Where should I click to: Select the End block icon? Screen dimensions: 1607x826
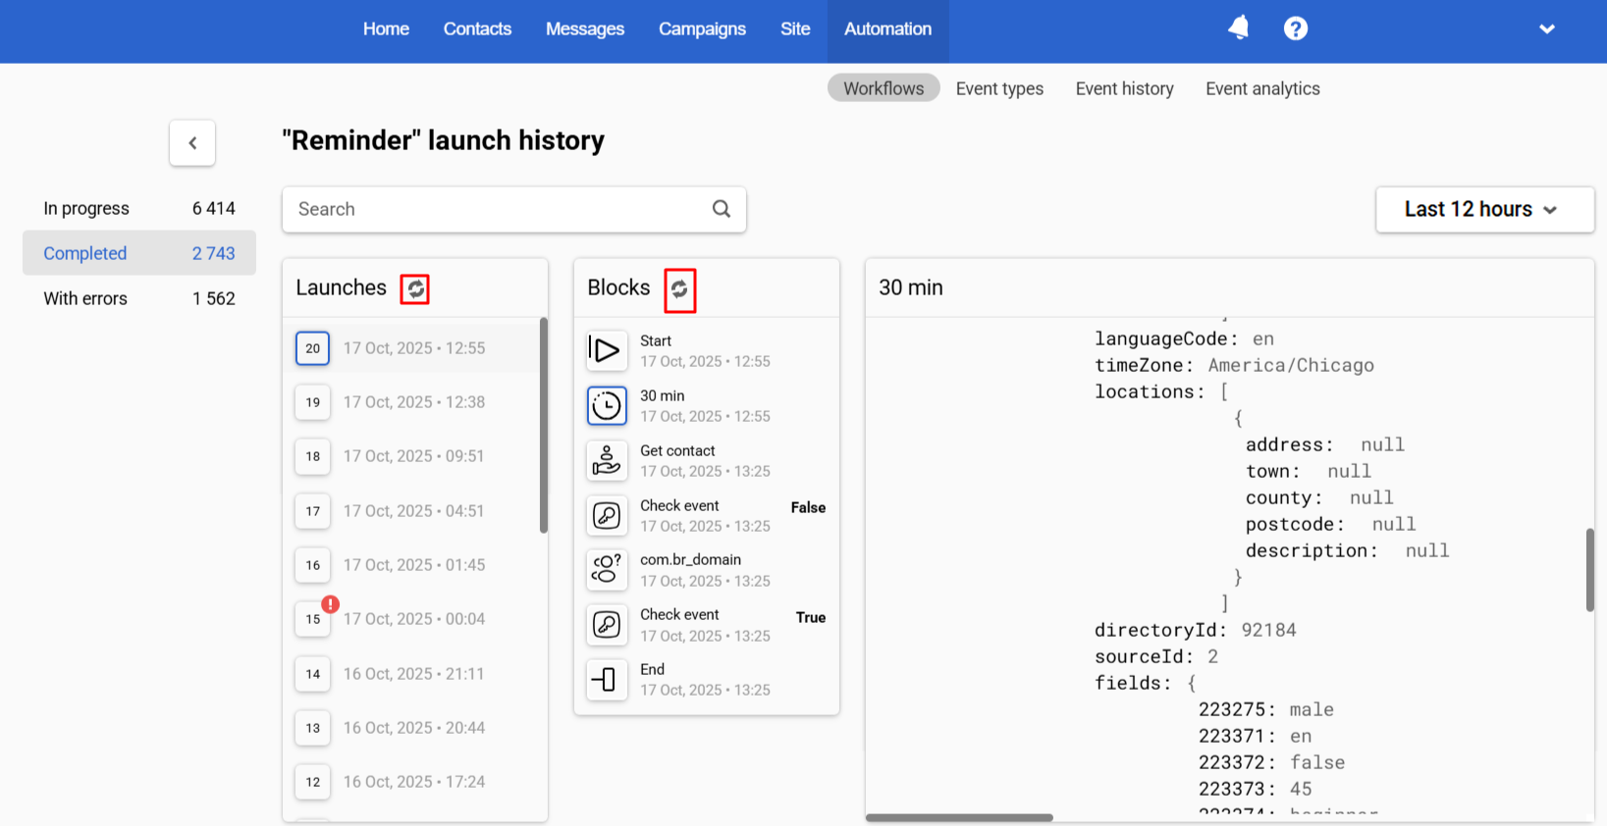point(607,679)
